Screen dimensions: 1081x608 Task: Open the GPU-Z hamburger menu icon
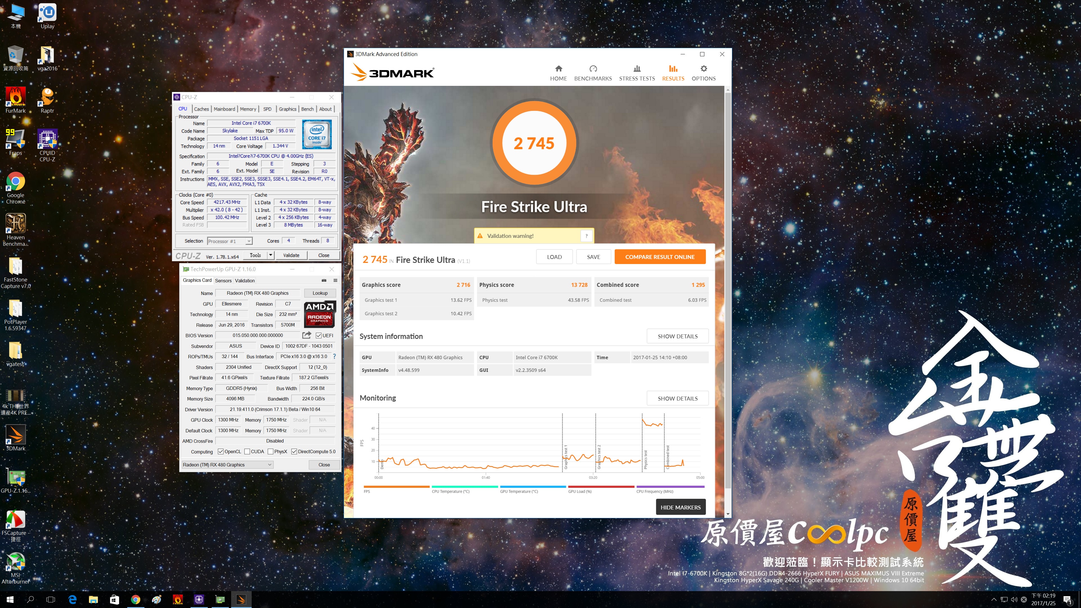tap(335, 280)
